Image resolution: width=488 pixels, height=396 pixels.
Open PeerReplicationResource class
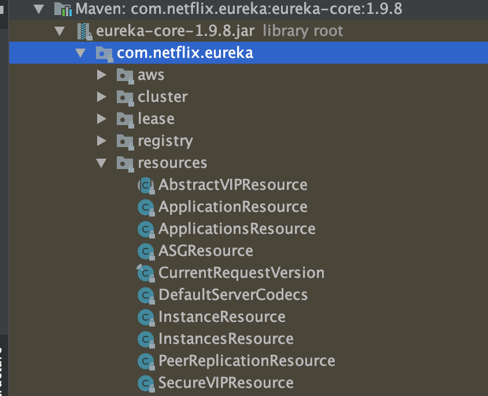(246, 361)
